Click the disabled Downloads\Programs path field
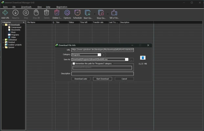Viewport: 204px width, 131px height. pyautogui.click(x=102, y=68)
